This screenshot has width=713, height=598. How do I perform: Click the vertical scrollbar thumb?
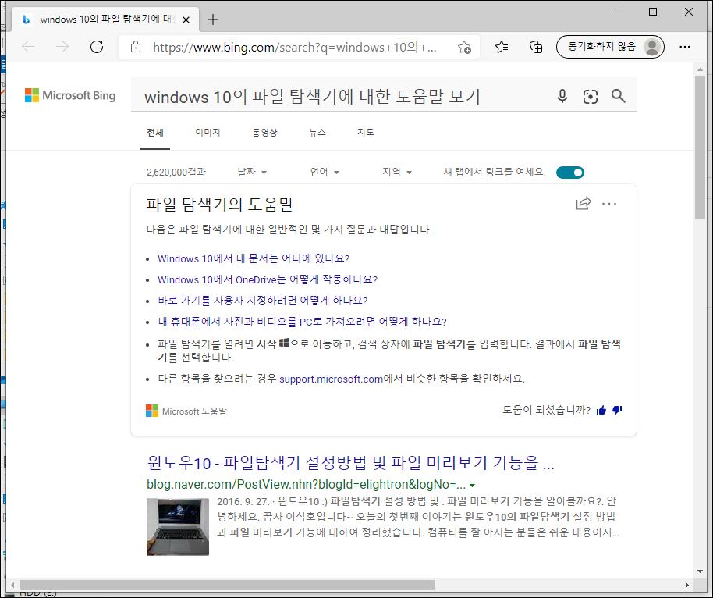700,147
